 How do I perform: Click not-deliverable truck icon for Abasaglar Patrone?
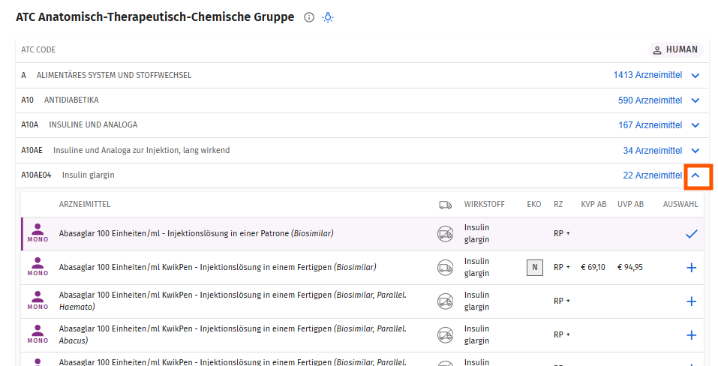(445, 234)
